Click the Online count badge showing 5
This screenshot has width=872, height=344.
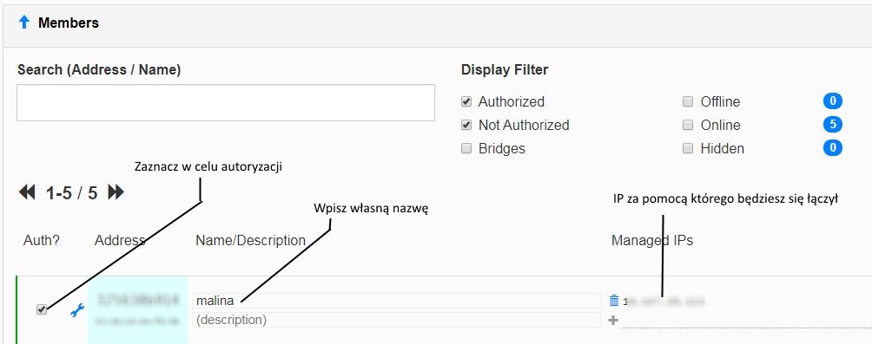[833, 124]
